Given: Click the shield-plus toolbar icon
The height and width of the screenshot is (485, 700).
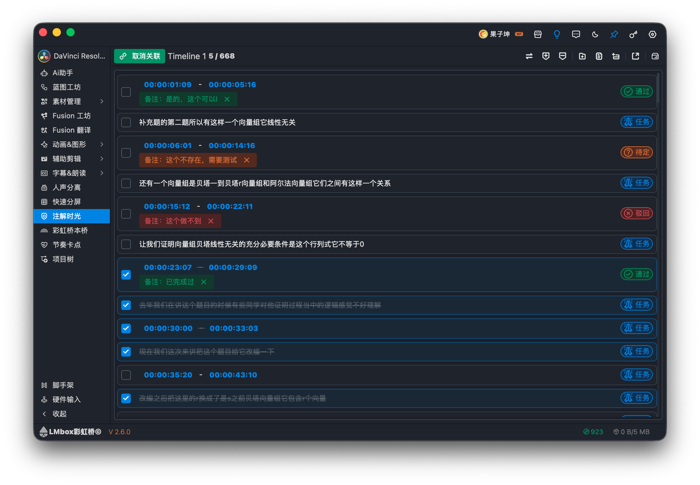Looking at the screenshot, I should click(x=546, y=56).
